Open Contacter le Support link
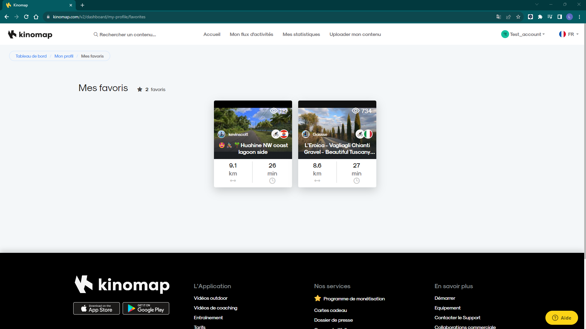Screen dimensions: 586x329 click(x=457, y=318)
